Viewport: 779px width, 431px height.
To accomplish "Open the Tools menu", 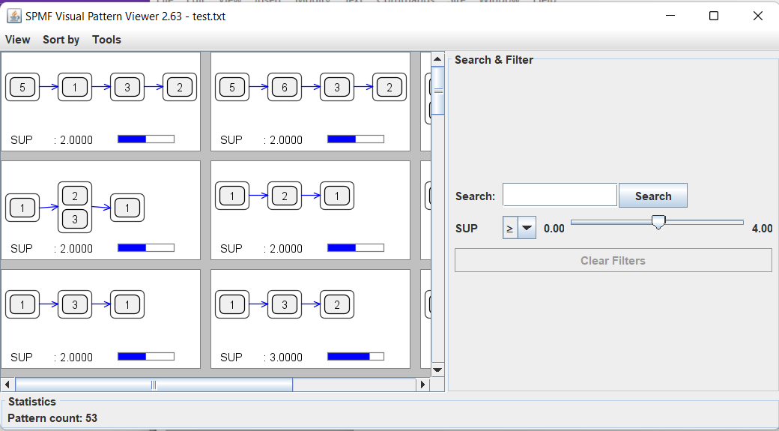I will (x=106, y=40).
